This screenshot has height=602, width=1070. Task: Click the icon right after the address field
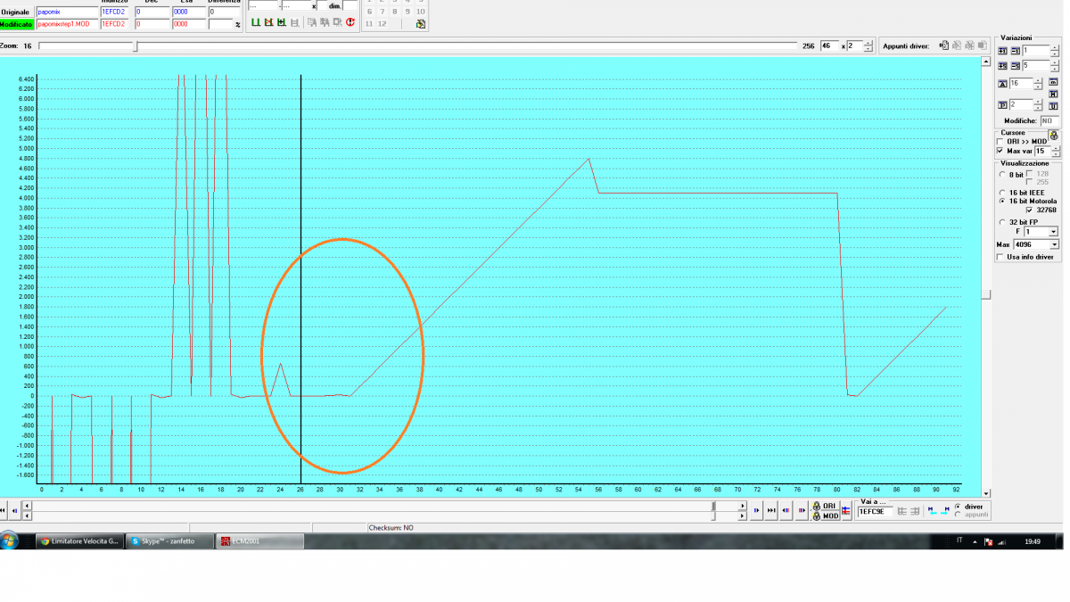(x=902, y=511)
